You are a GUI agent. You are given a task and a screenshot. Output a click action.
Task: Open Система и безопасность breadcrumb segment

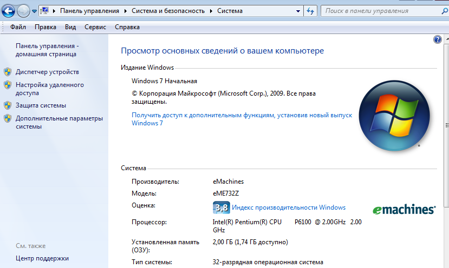tap(168, 11)
